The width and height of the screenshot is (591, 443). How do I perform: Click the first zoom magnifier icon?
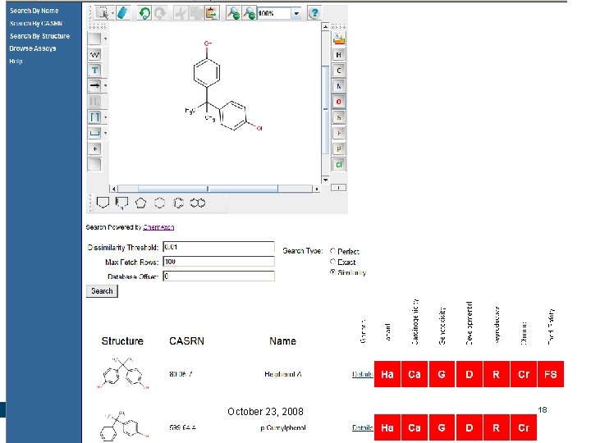click(233, 13)
